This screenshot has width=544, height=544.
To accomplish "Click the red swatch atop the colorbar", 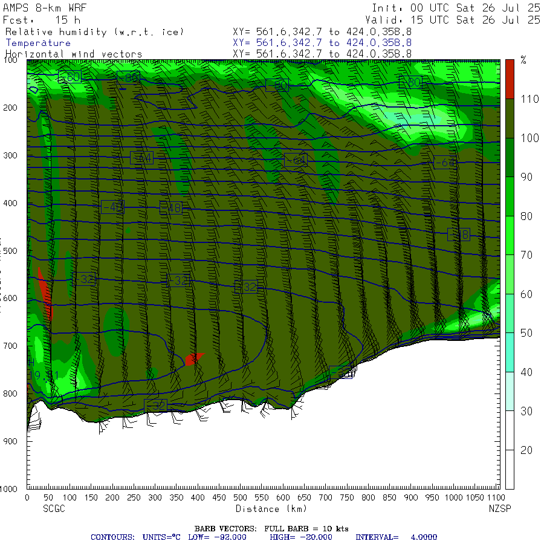I will 510,79.
